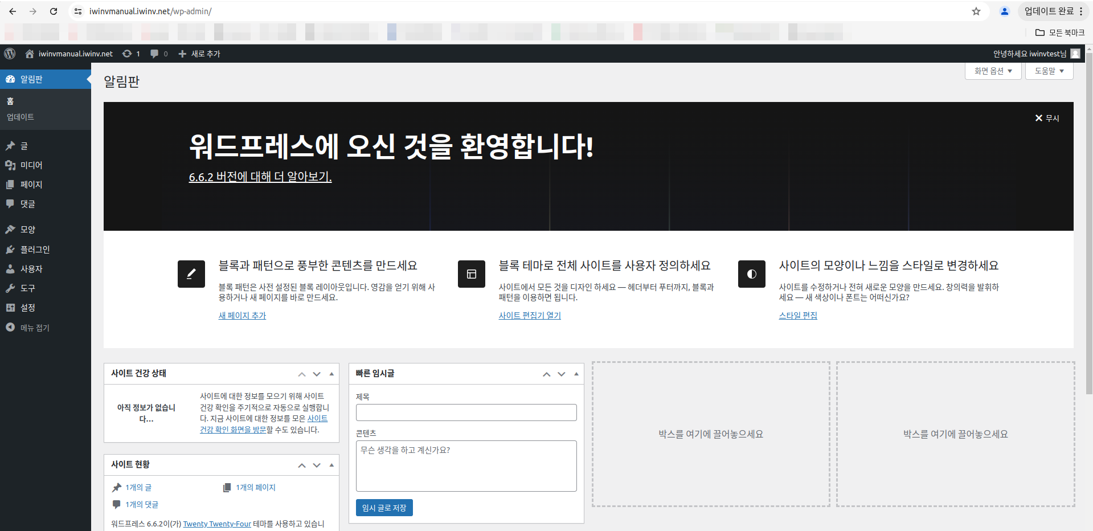Visit site via home icon in admin bar
1093x531 pixels.
tap(30, 54)
